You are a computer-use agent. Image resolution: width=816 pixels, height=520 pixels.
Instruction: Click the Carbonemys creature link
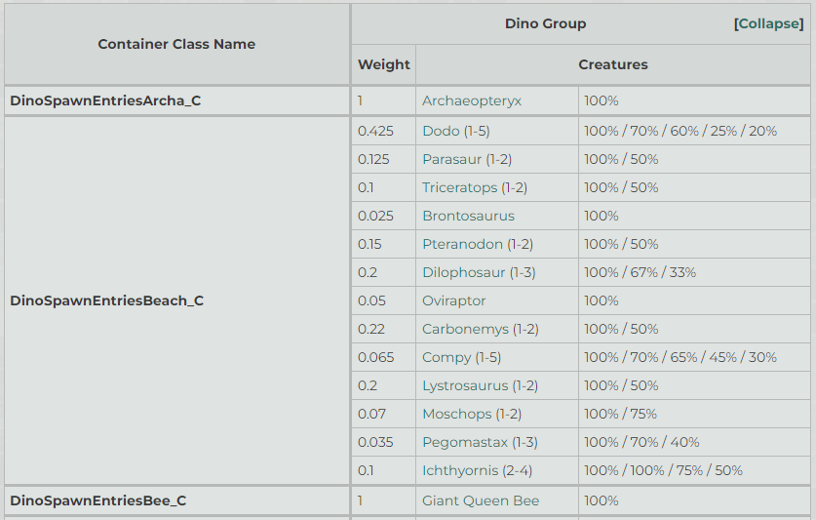(465, 329)
